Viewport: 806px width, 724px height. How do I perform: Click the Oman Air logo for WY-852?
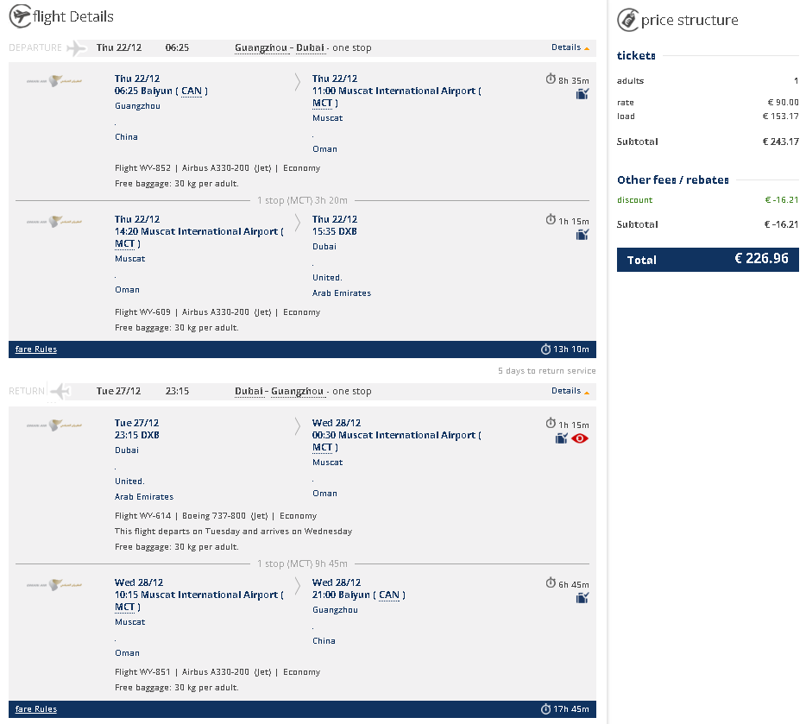click(54, 80)
